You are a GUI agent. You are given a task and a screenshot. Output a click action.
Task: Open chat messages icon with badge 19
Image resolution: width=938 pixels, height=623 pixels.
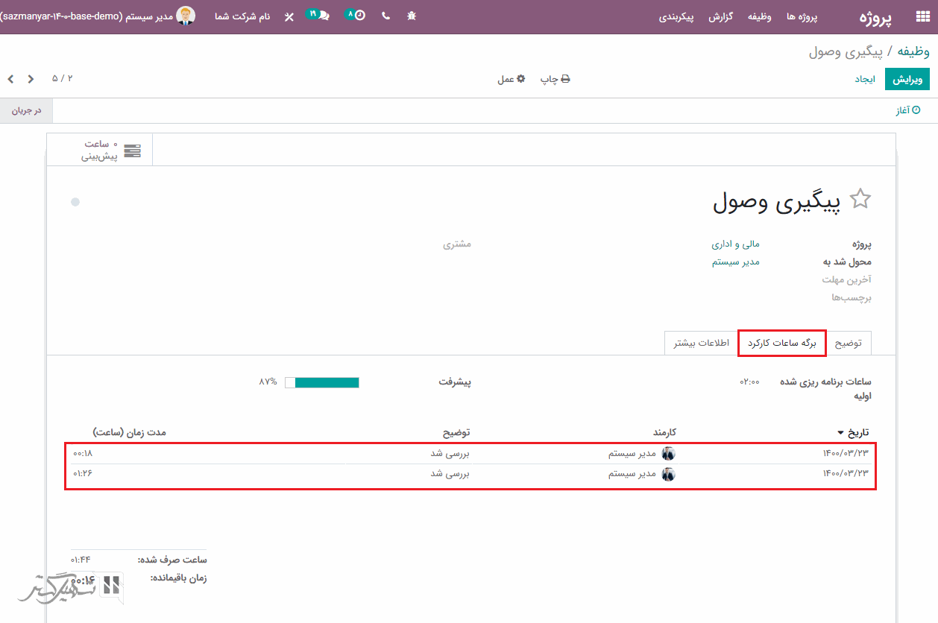(x=319, y=15)
